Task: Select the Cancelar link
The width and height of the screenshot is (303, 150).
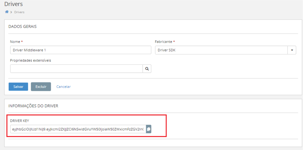Action: coord(63,87)
